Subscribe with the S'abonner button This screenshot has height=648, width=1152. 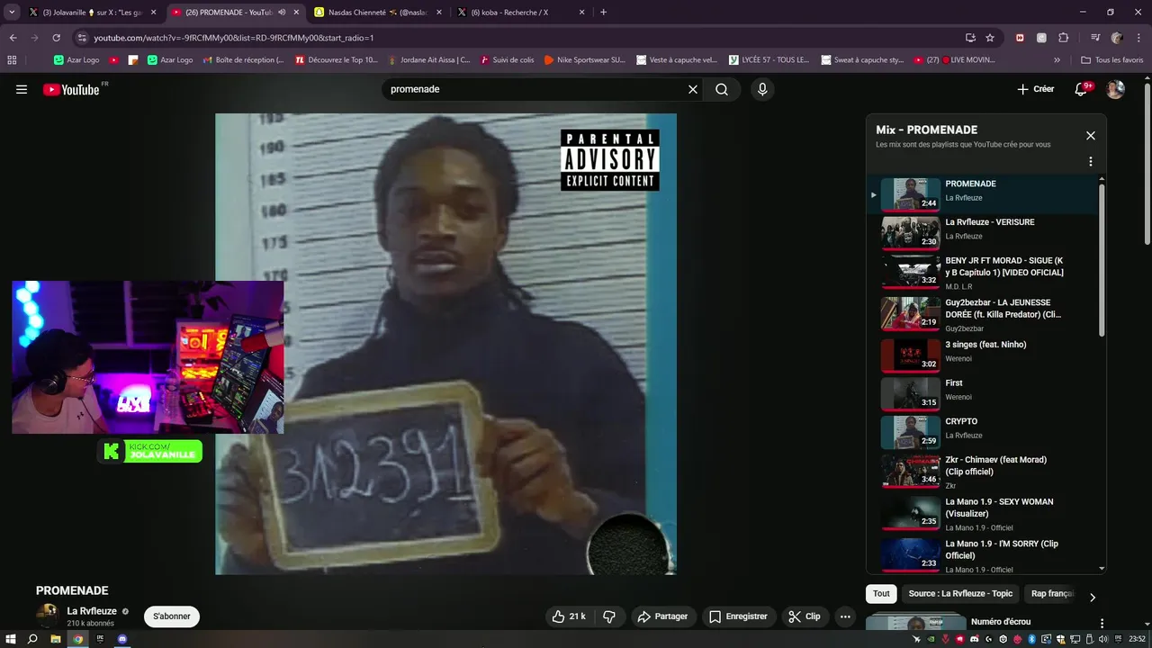pos(172,616)
